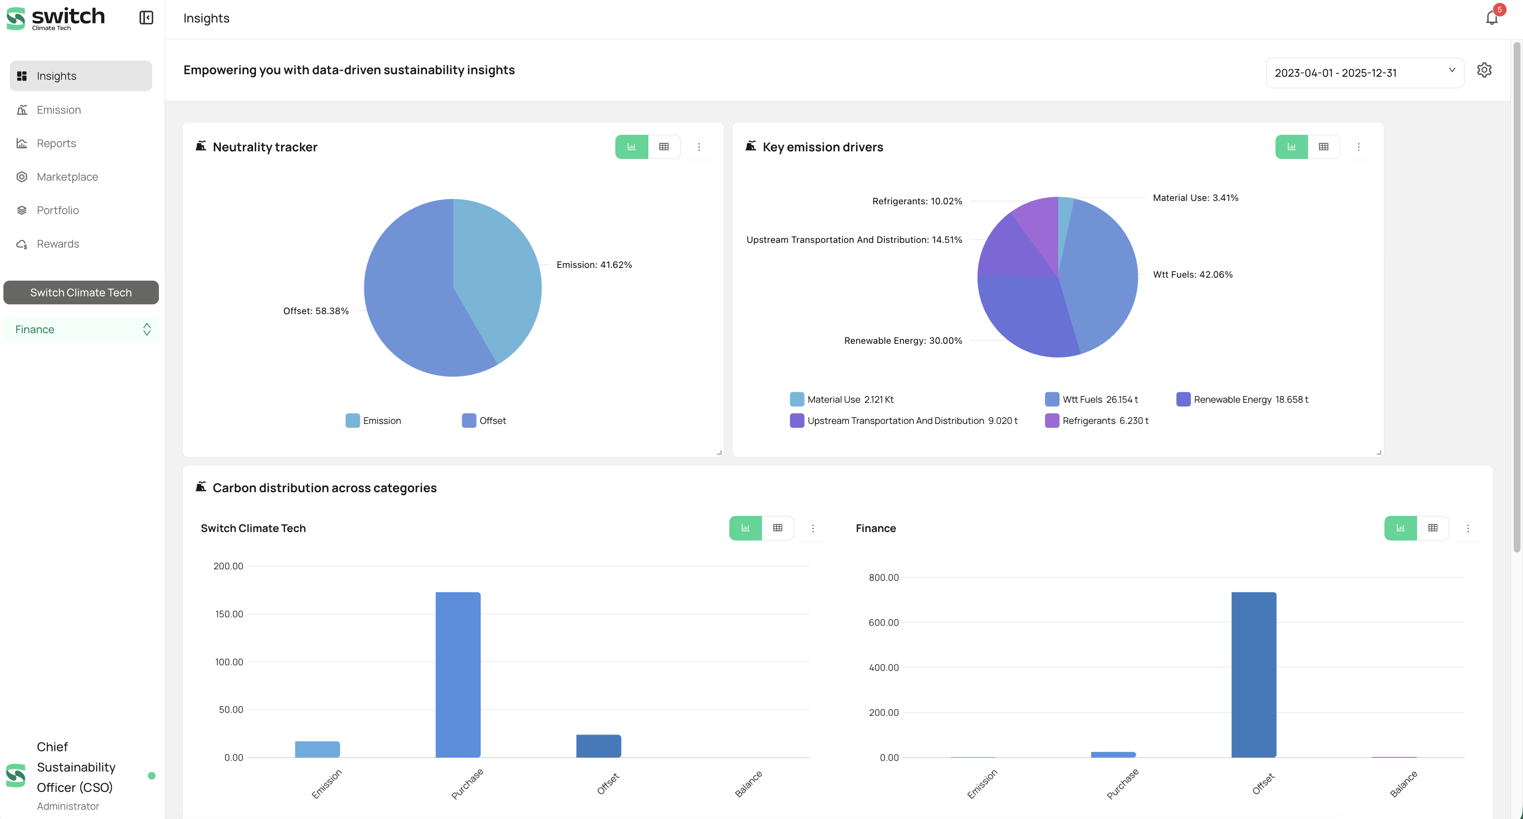Click the Switch Climate Tech logo
Image resolution: width=1523 pixels, height=819 pixels.
[x=55, y=18]
